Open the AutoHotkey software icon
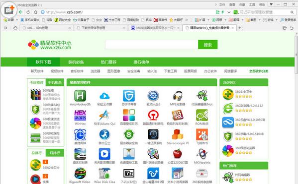This screenshot has height=184, width=298. (x=80, y=96)
